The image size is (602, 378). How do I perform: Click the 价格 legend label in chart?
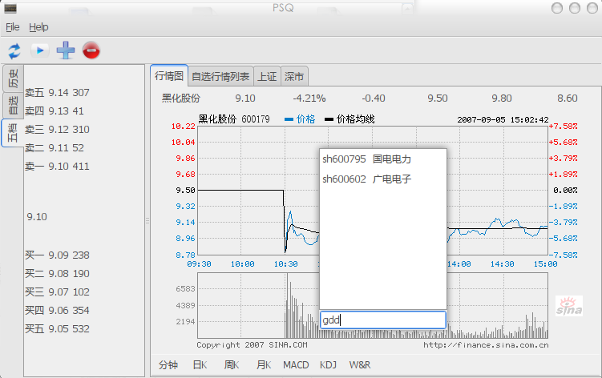pyautogui.click(x=305, y=119)
